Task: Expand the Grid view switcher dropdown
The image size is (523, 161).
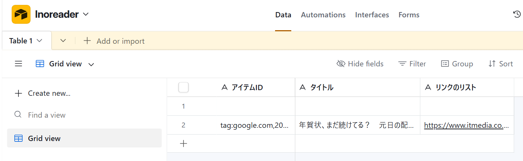Action: pyautogui.click(x=91, y=64)
